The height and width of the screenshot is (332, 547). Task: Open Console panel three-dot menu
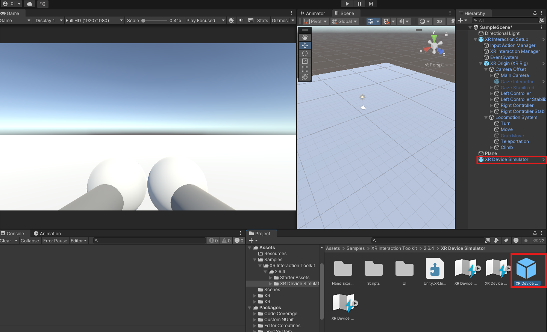(x=241, y=233)
